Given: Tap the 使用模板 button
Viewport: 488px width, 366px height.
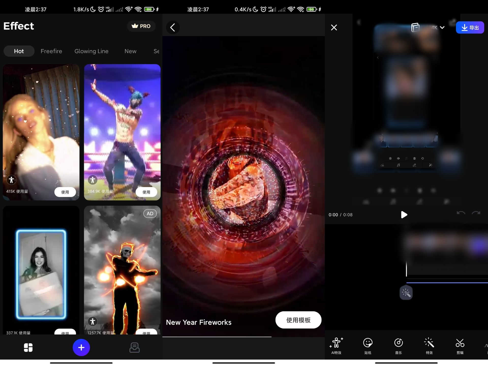Looking at the screenshot, I should pos(298,320).
